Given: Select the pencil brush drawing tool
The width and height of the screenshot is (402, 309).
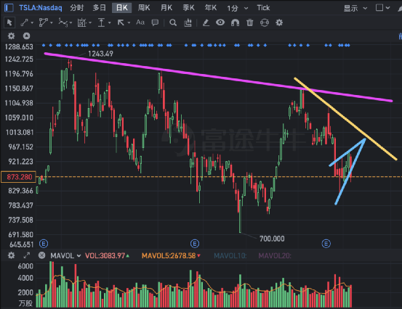Looking at the screenshot, I should click(206, 22).
